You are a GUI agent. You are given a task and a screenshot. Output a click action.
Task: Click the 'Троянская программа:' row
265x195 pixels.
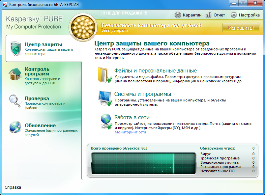click(227, 158)
